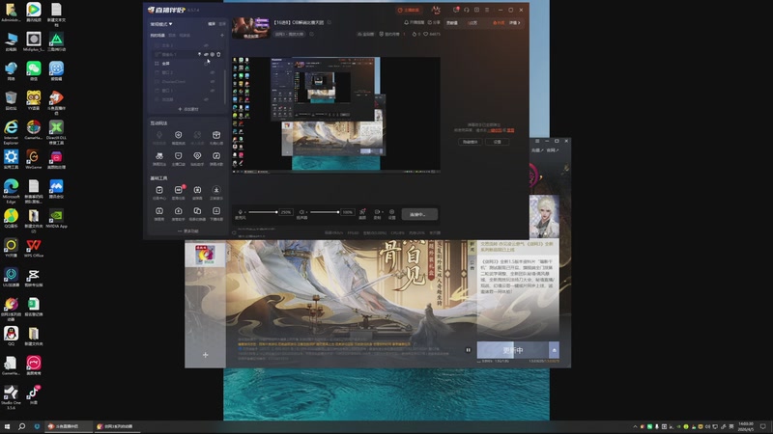Adjust the speaker volume slider
This screenshot has height=434, width=773.
pyautogui.click(x=325, y=212)
